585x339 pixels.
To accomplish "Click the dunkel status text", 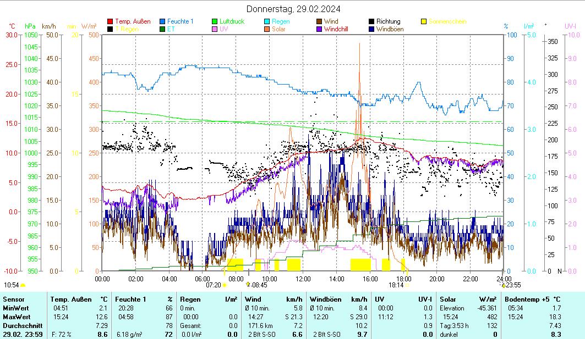I will pyautogui.click(x=449, y=335).
